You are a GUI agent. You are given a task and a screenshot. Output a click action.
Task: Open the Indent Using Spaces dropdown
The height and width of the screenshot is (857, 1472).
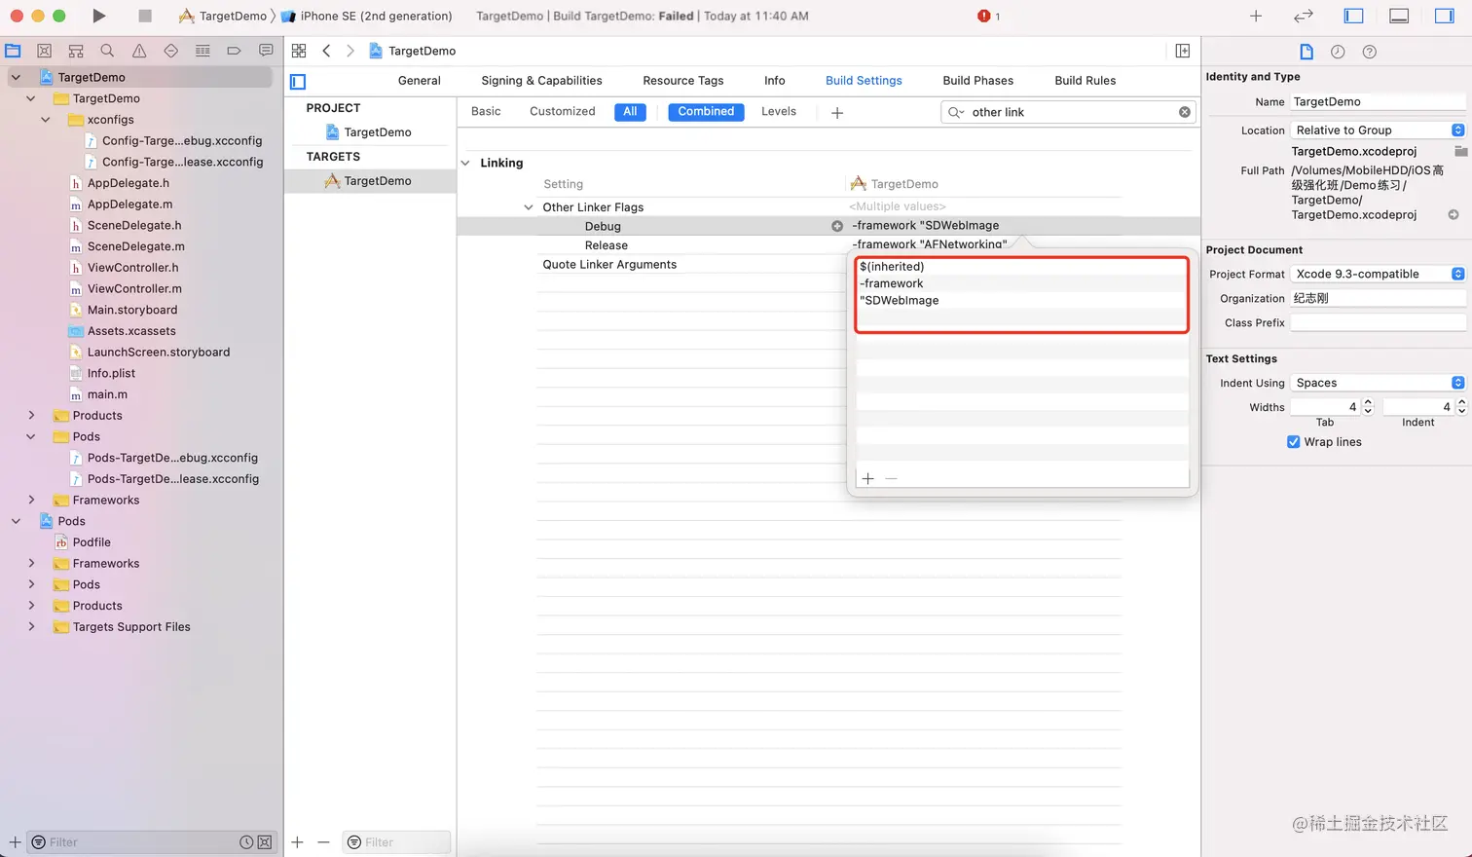click(x=1378, y=384)
